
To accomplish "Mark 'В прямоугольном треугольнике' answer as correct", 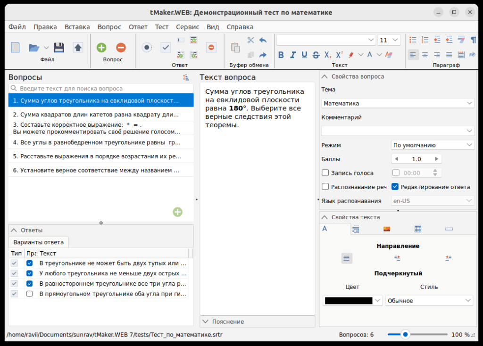I will pos(30,294).
